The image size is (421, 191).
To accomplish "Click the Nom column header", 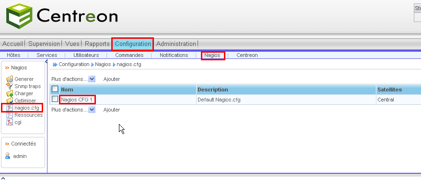I will click(67, 90).
